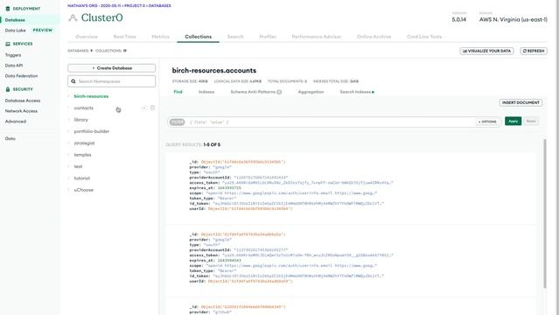
Task: Open the Aggregation sub-tab
Action: tap(311, 92)
